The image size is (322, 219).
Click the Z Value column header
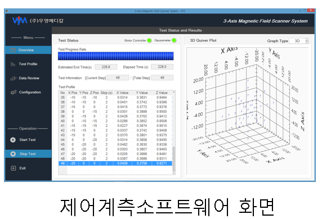tap(162, 93)
